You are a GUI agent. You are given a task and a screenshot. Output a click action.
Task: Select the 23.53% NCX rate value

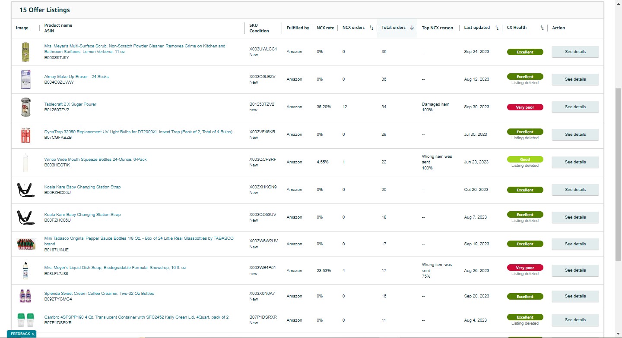pyautogui.click(x=324, y=271)
